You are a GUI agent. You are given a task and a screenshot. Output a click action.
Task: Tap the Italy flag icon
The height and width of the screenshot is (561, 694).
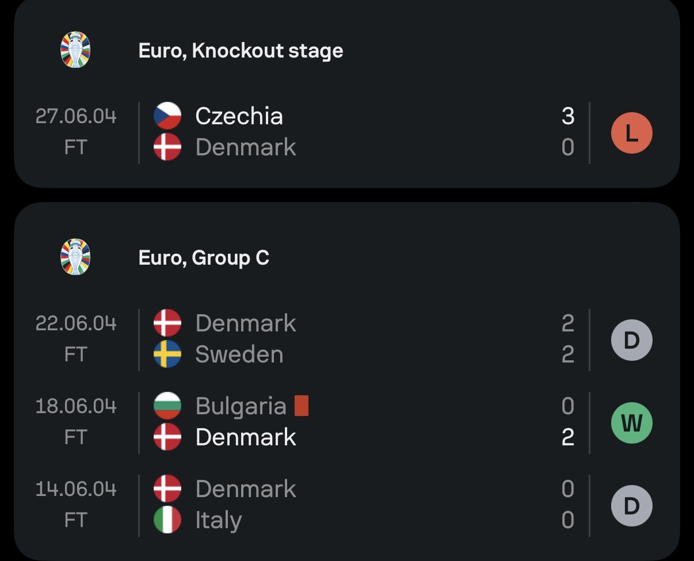pos(167,520)
